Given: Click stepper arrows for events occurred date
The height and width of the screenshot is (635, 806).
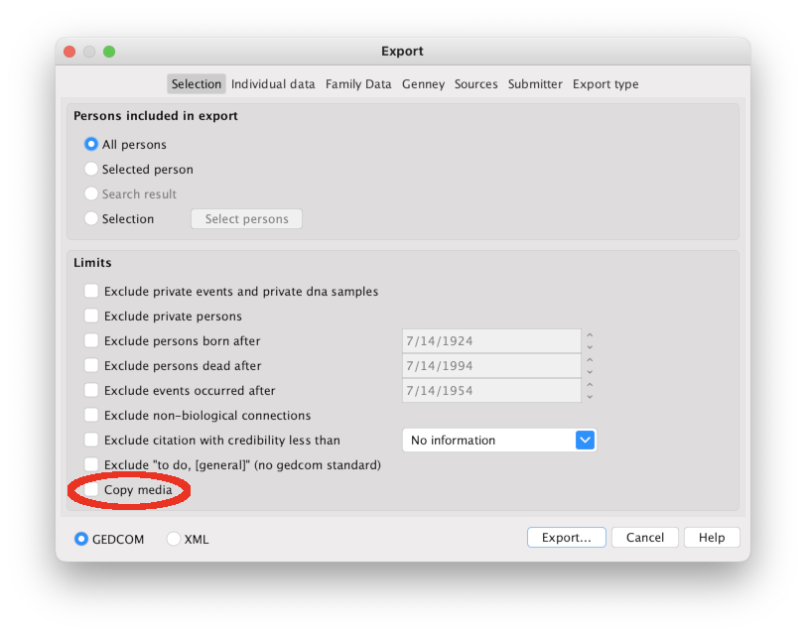Looking at the screenshot, I should point(590,391).
